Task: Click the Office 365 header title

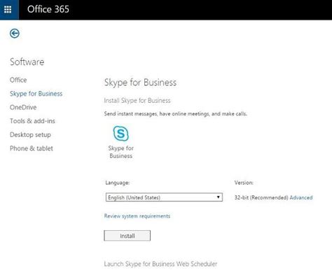Action: click(48, 9)
